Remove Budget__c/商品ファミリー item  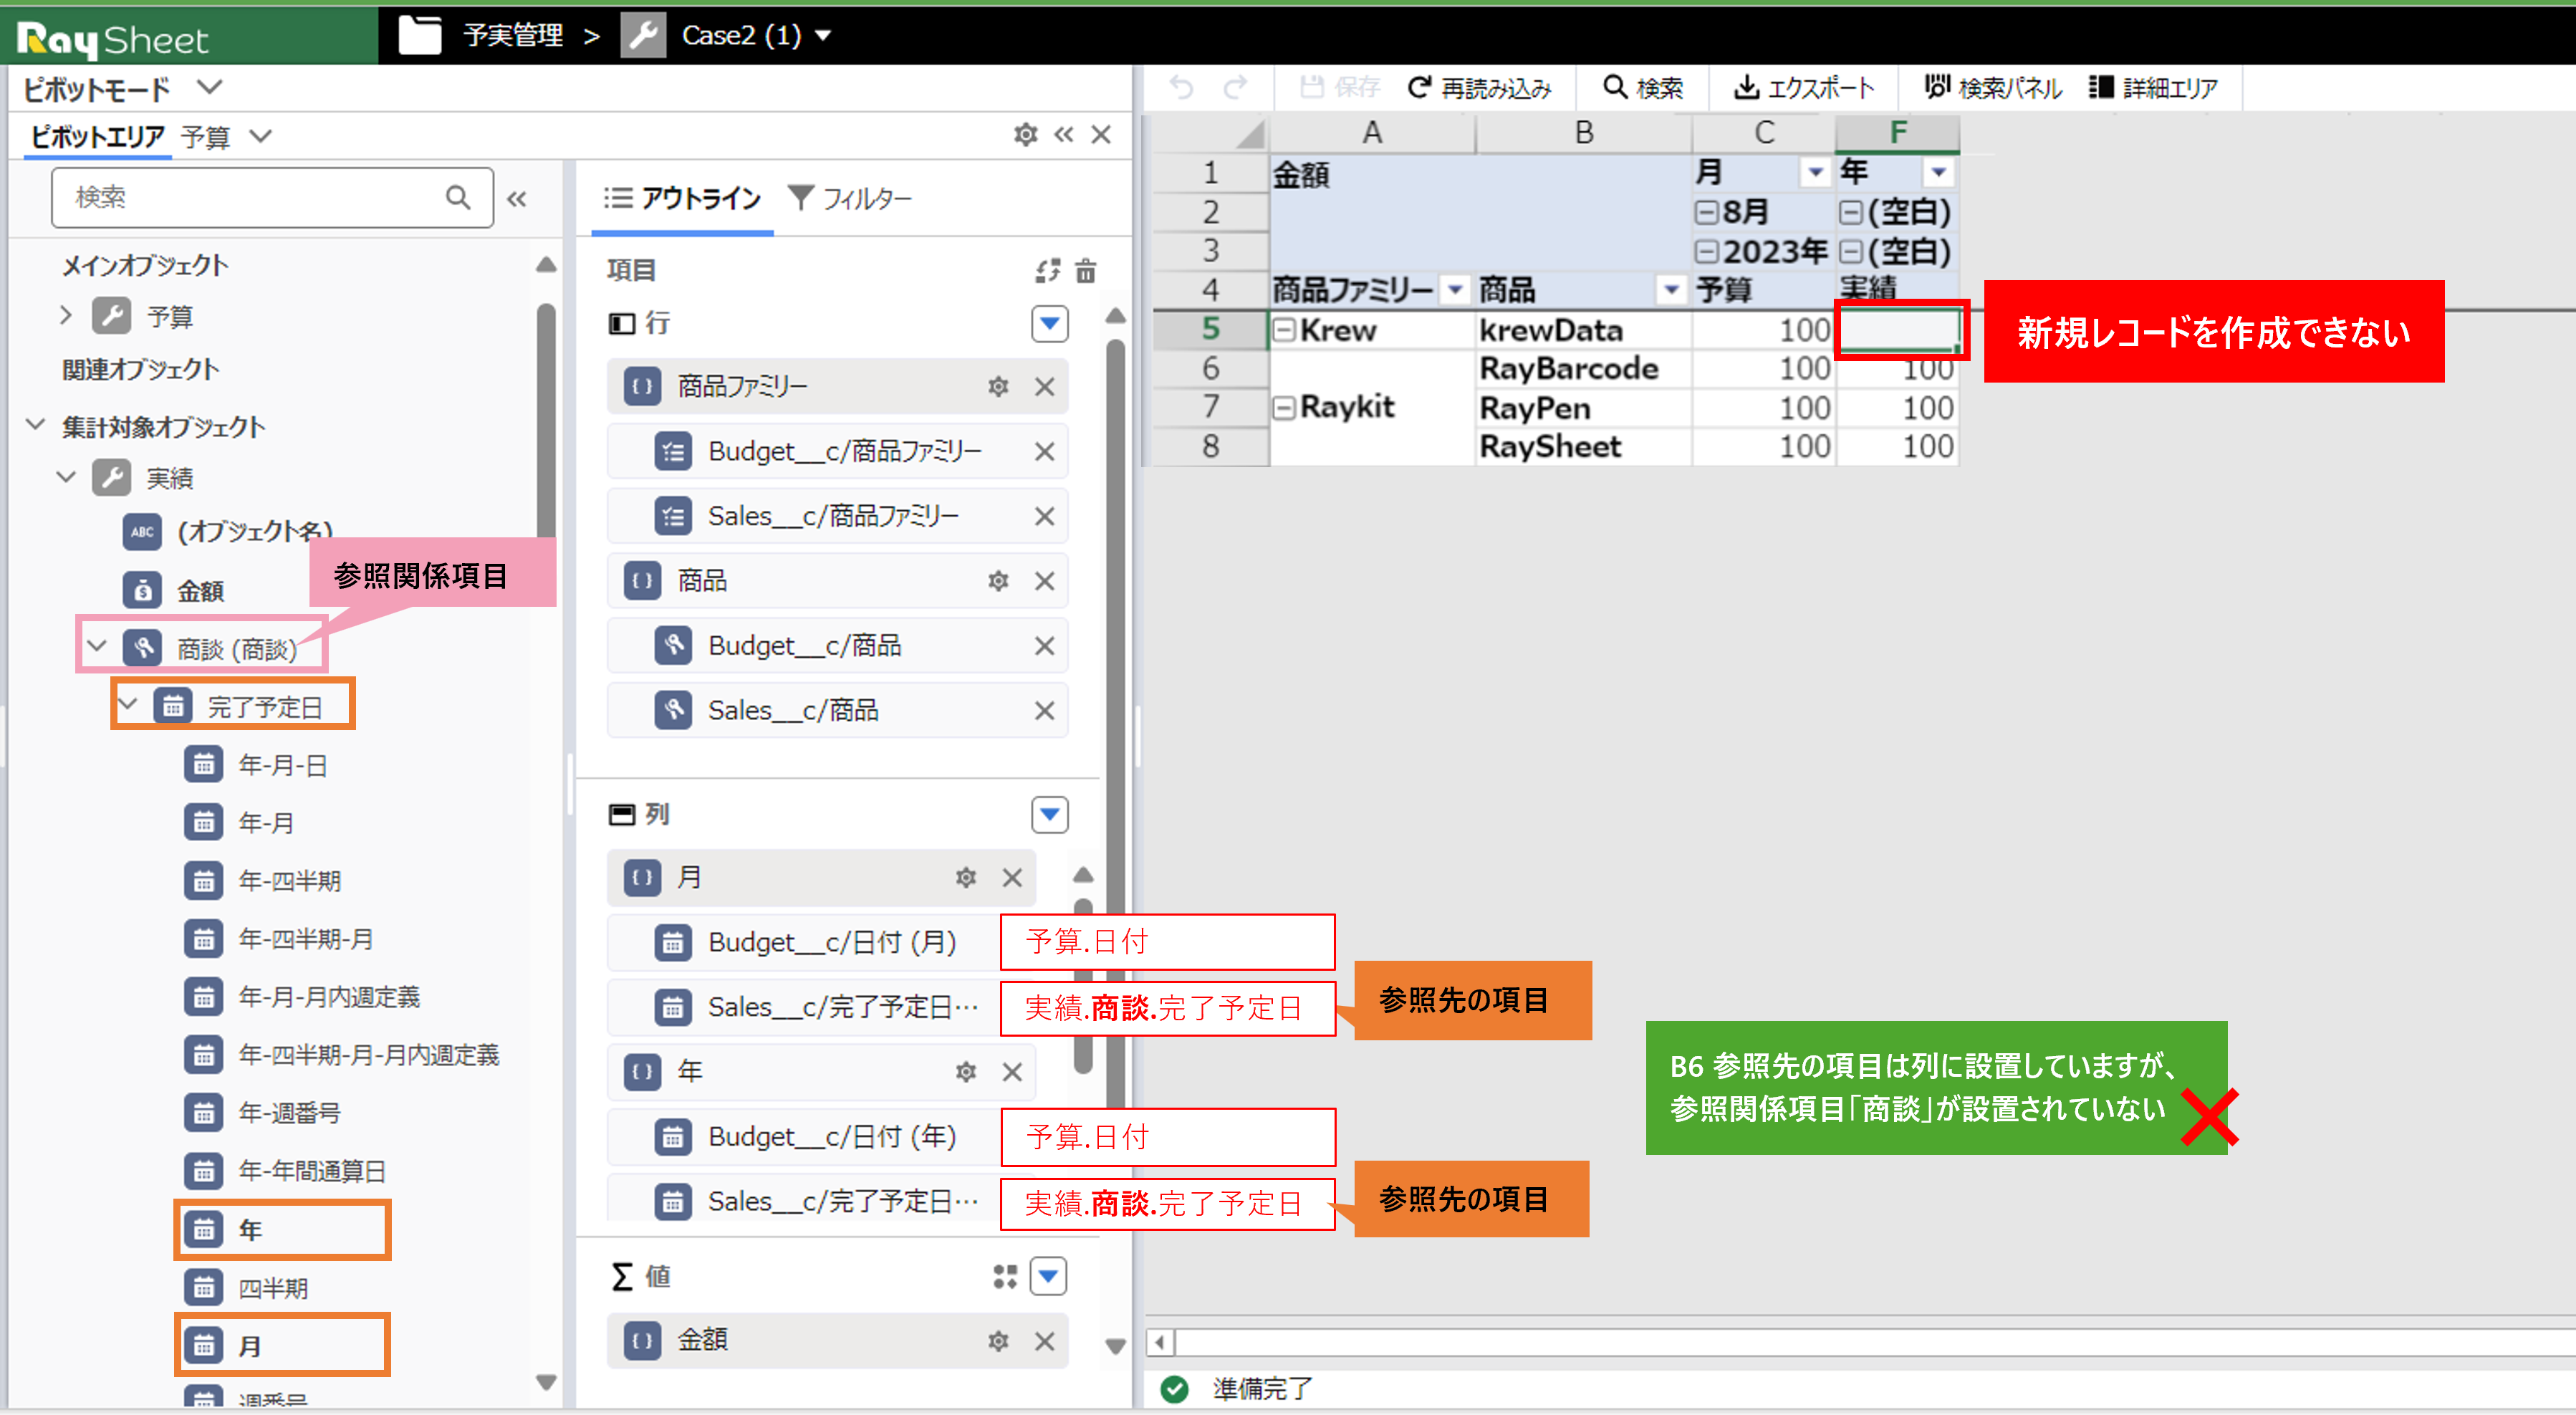pyautogui.click(x=1045, y=451)
